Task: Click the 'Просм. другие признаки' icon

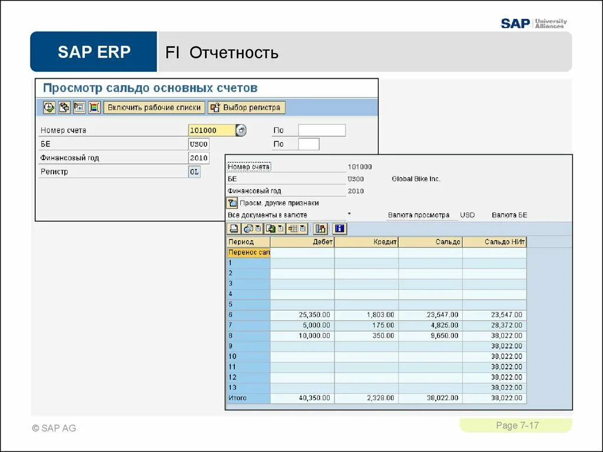Action: pos(232,203)
